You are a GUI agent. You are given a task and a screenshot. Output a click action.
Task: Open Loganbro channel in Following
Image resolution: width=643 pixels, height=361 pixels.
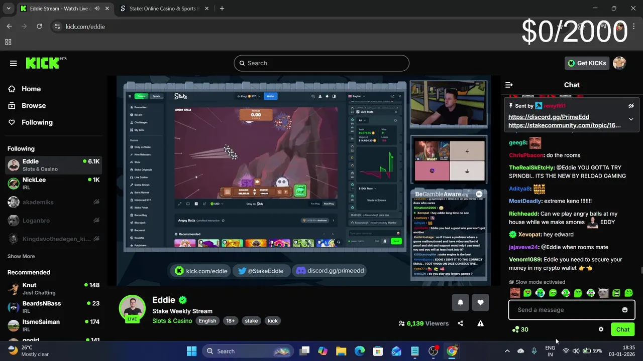(x=53, y=221)
